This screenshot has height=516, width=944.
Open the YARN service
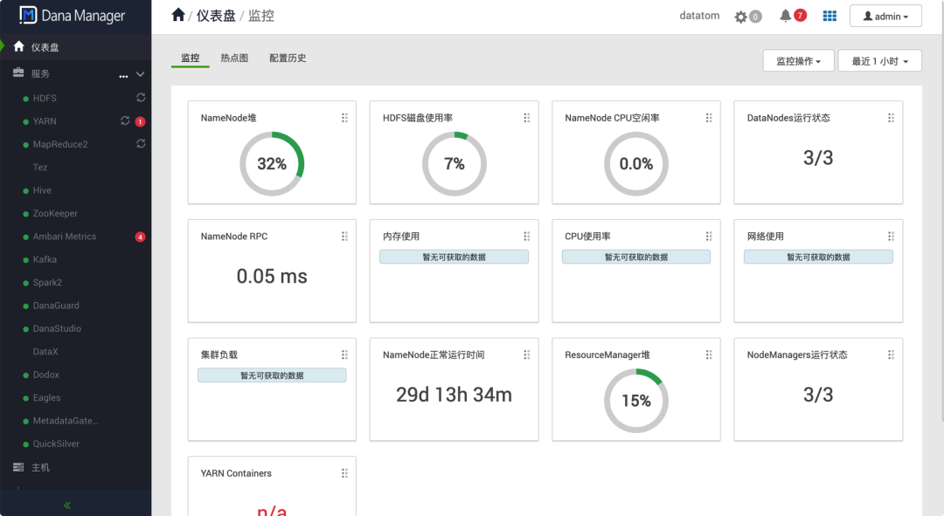pos(45,120)
